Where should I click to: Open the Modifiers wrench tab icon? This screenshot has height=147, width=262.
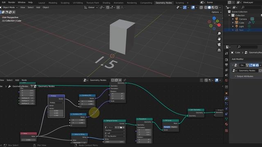tap(226, 98)
